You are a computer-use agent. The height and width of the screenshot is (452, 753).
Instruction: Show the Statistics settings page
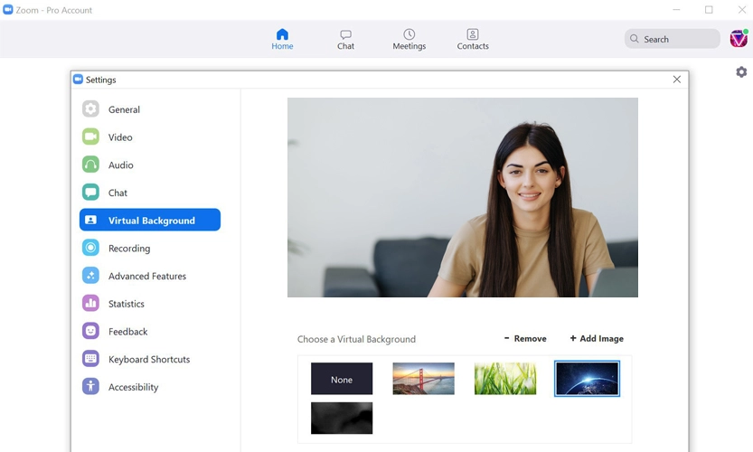click(126, 304)
